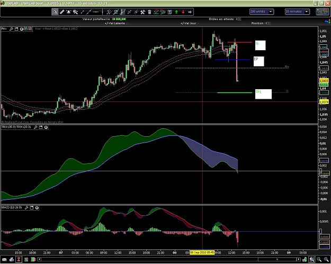This screenshot has height=264, width=331.
Task: Click the Prix panel window icon
Action: point(16,29)
